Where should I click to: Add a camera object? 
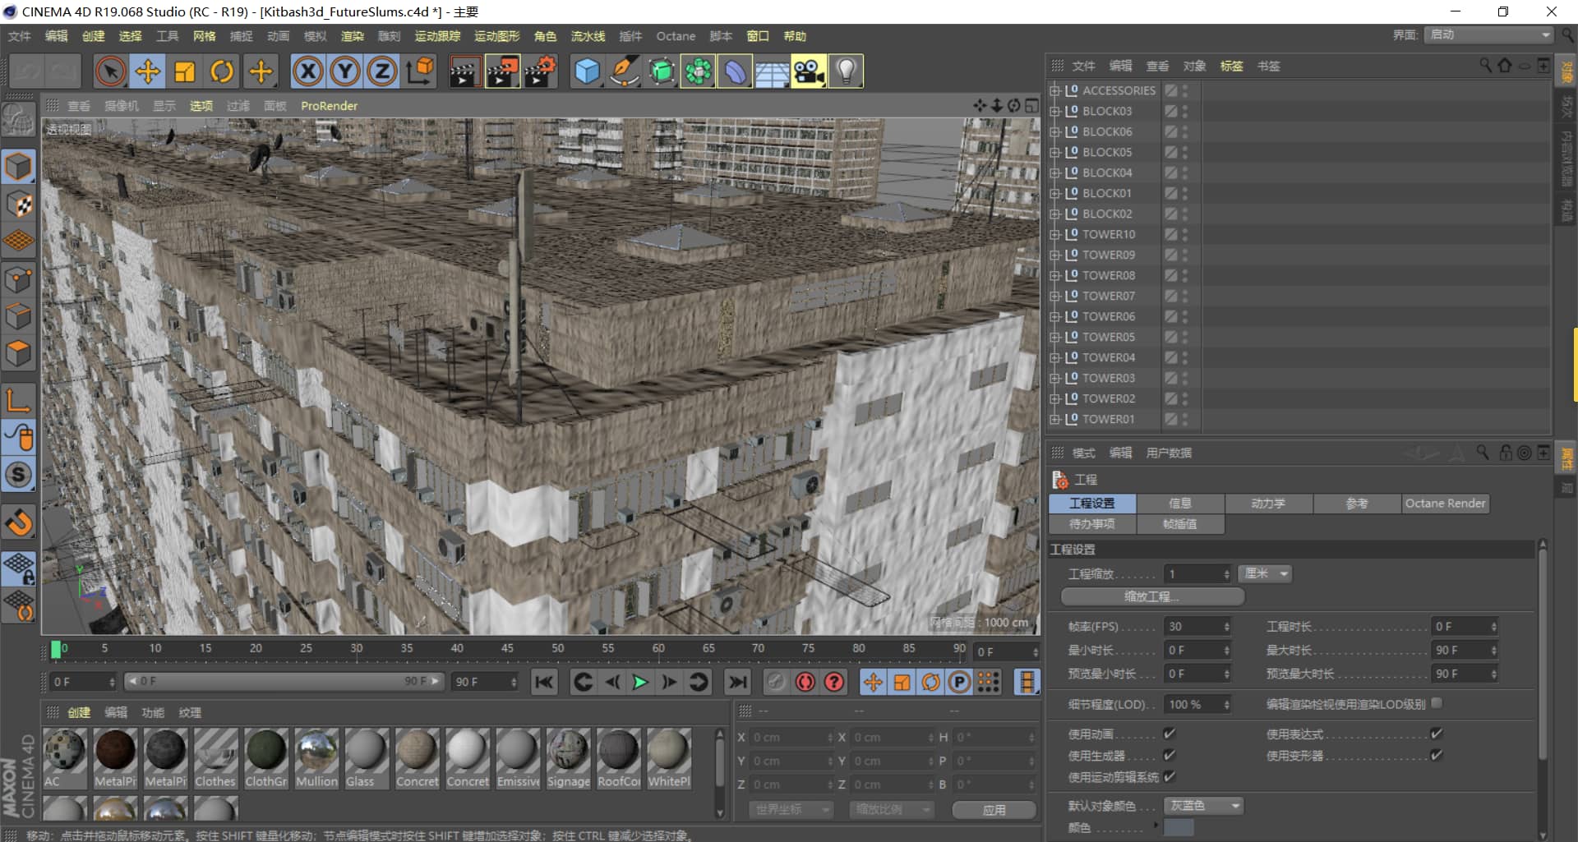(809, 71)
